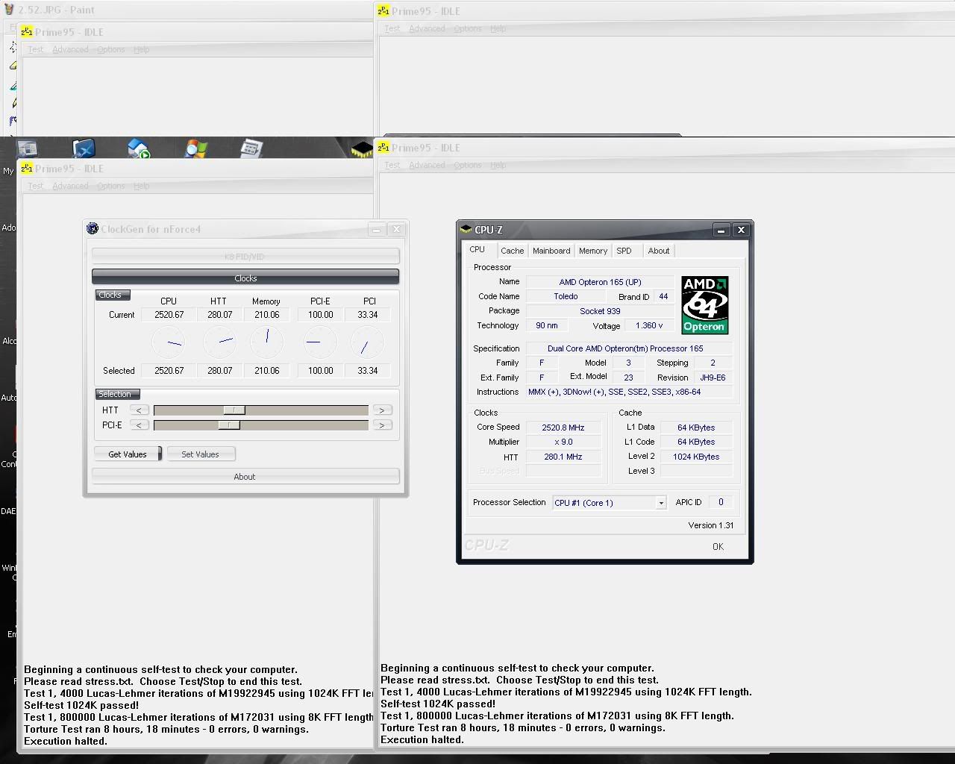955x764 pixels.
Task: Click the Current Memory value 210.06
Action: point(266,315)
